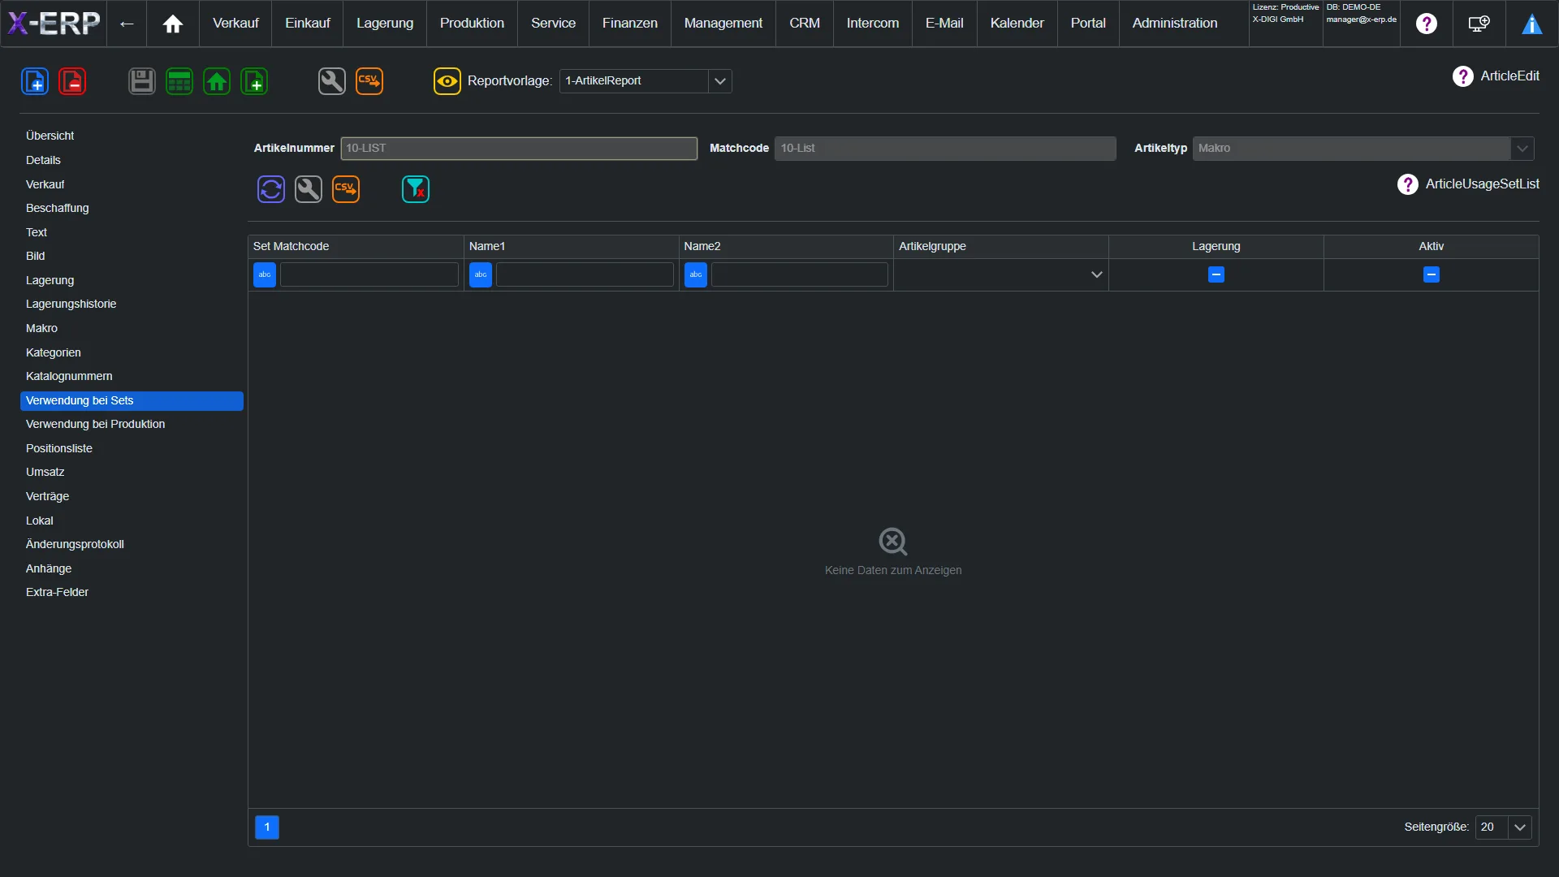Image resolution: width=1559 pixels, height=877 pixels.
Task: Click the green house icon in toolbar
Action: point(217,81)
